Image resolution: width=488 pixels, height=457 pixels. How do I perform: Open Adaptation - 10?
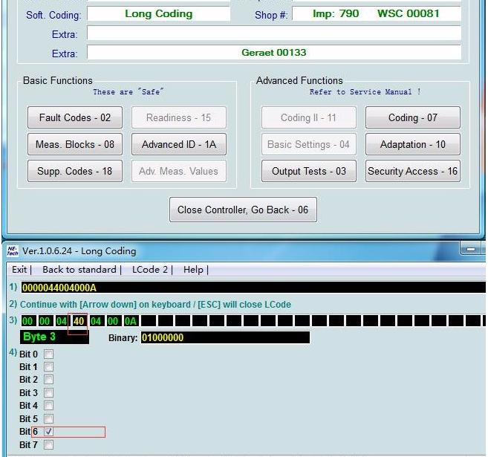413,144
